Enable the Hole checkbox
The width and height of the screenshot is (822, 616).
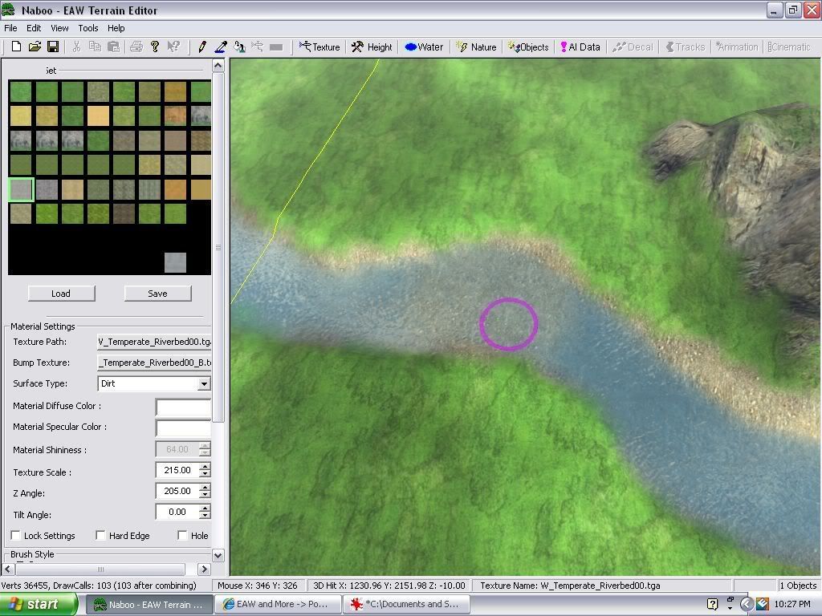(x=182, y=535)
